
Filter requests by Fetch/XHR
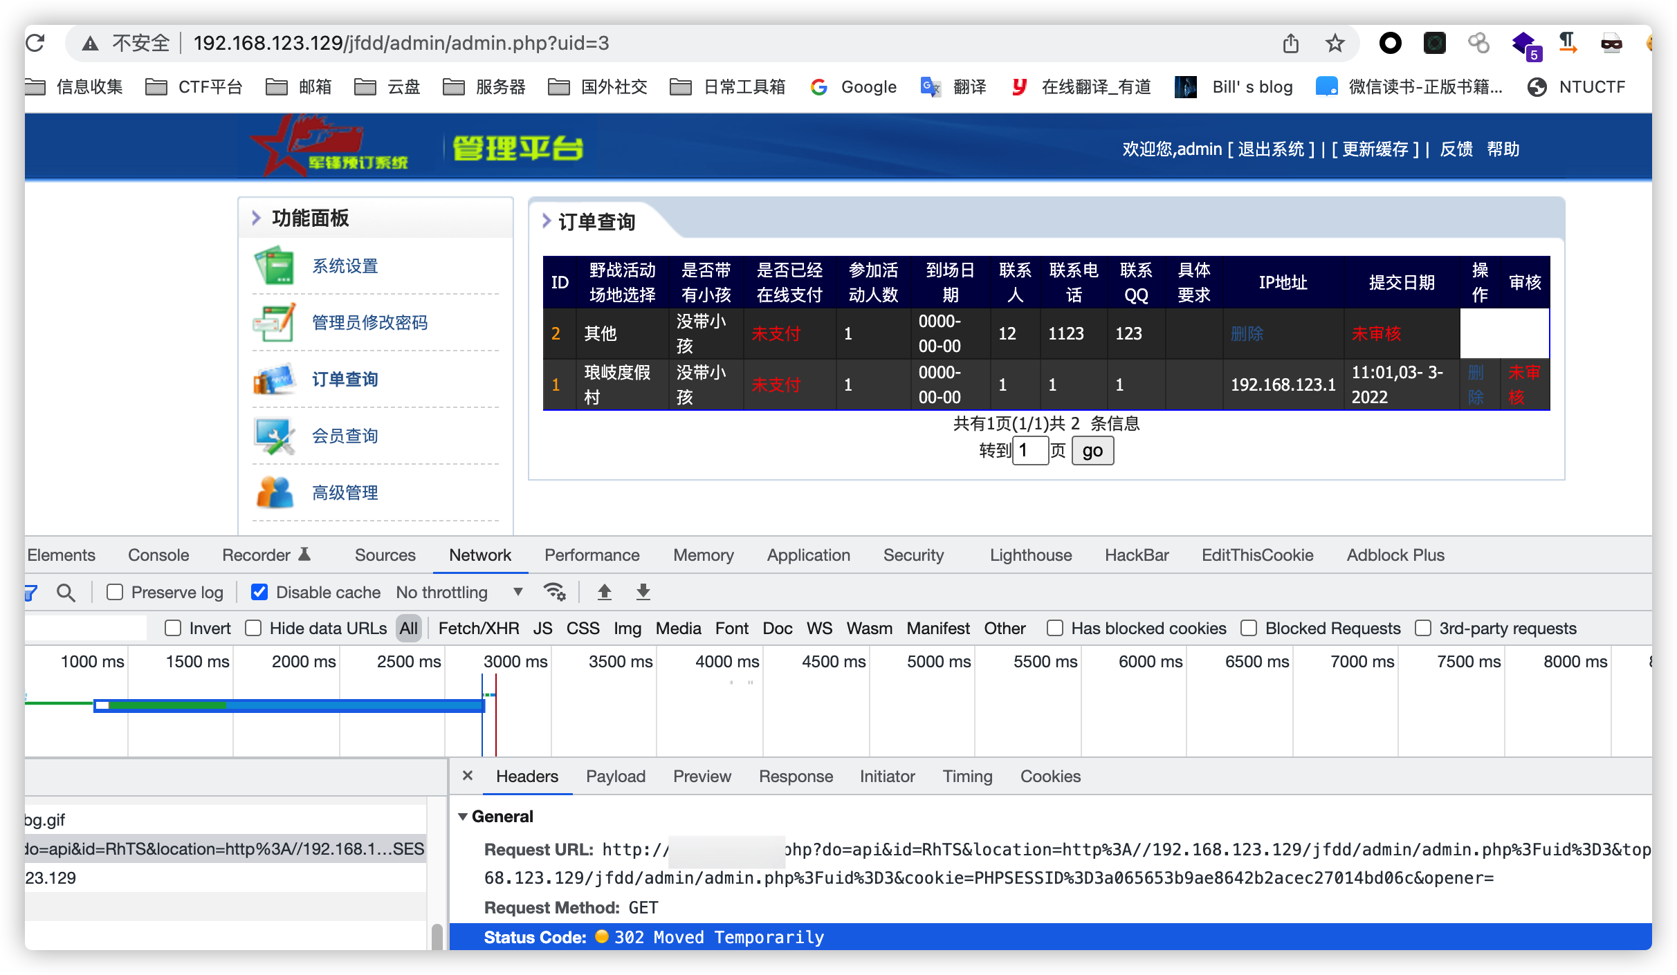(479, 628)
